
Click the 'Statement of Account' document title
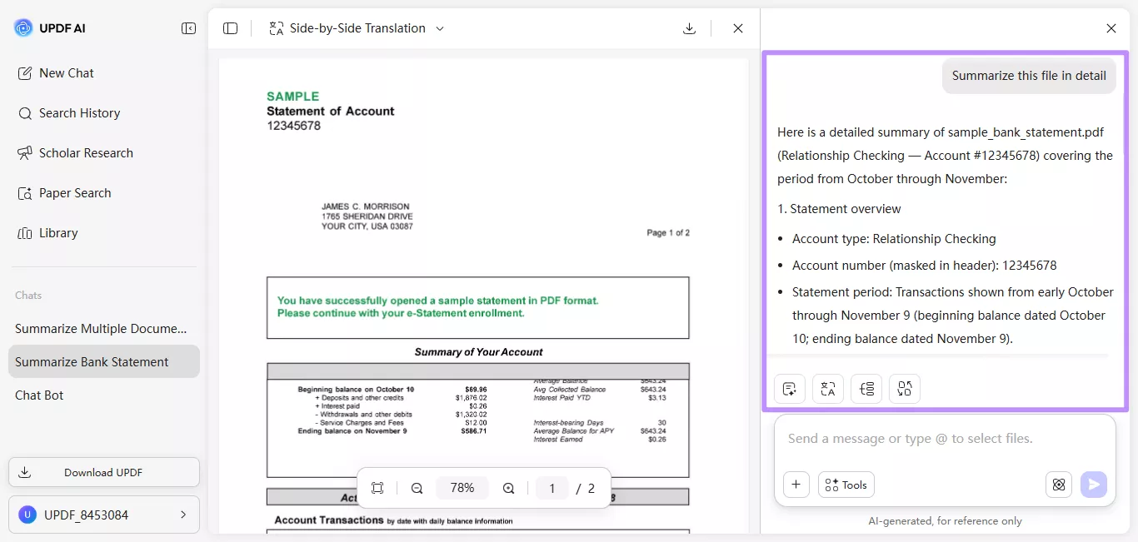pyautogui.click(x=331, y=111)
